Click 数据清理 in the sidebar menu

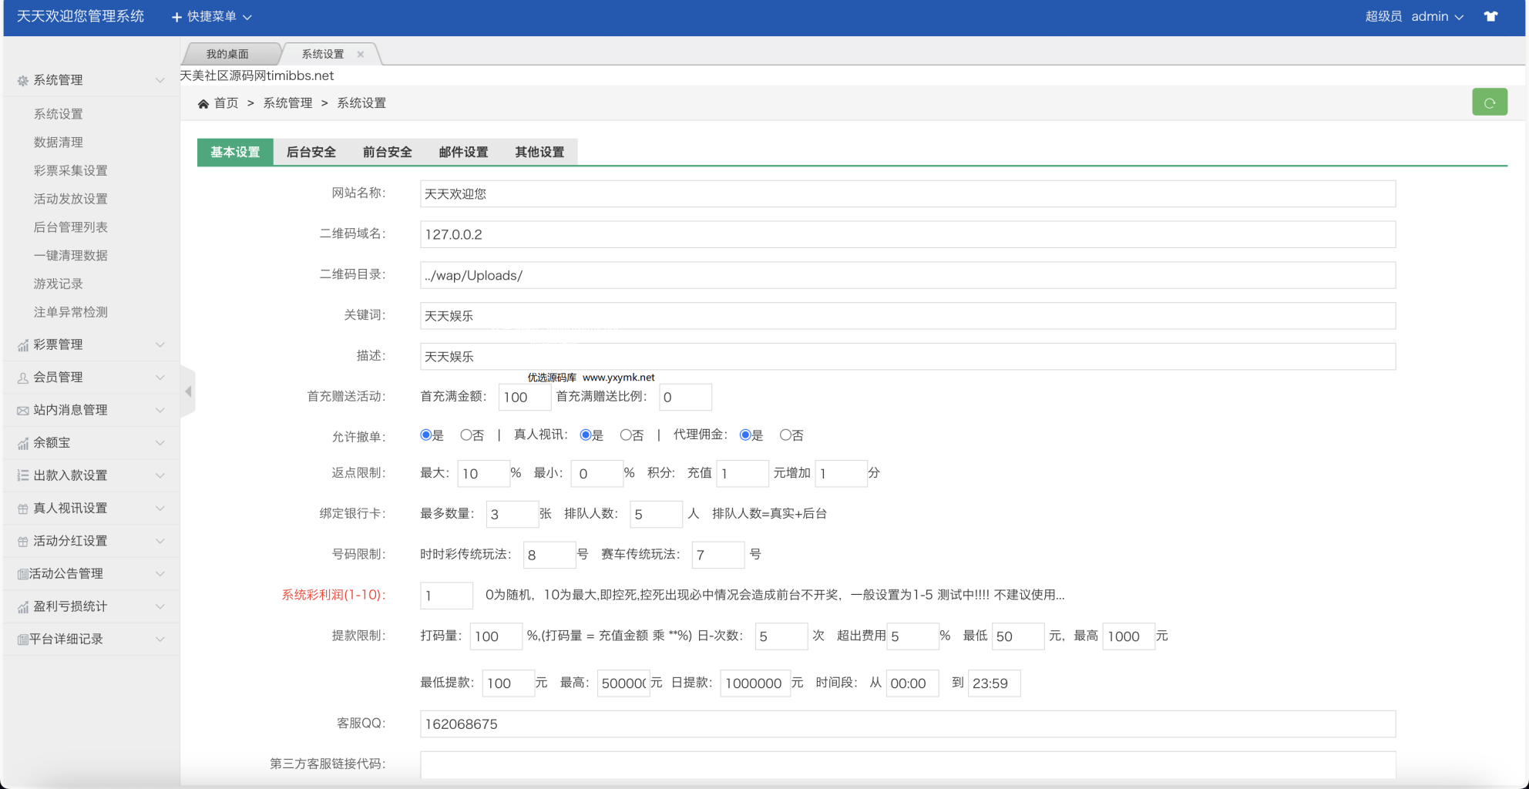tap(58, 142)
